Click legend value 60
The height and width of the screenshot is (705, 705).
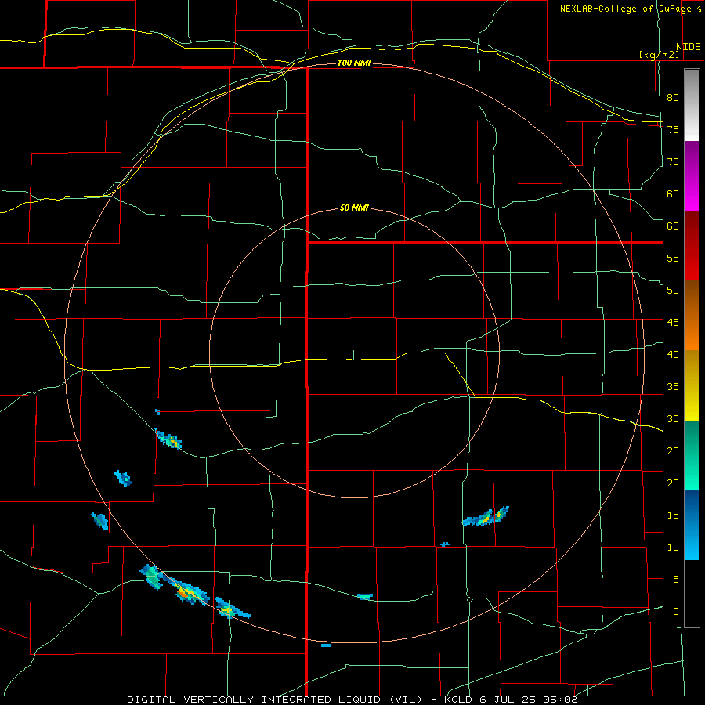coord(673,226)
